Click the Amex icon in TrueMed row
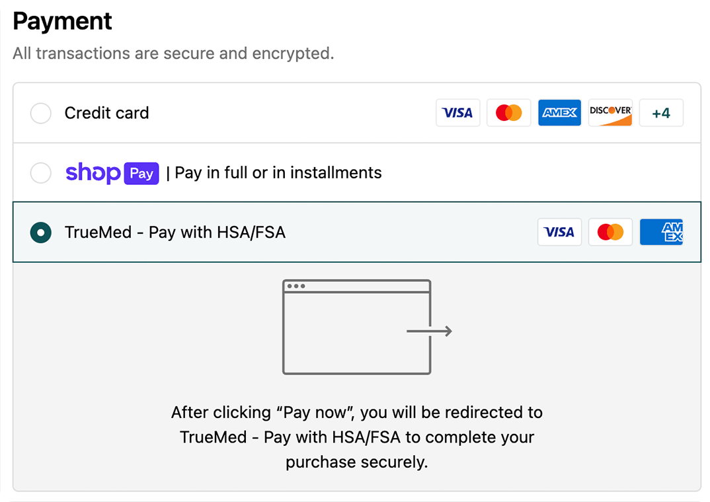The height and width of the screenshot is (502, 710). [x=661, y=233]
